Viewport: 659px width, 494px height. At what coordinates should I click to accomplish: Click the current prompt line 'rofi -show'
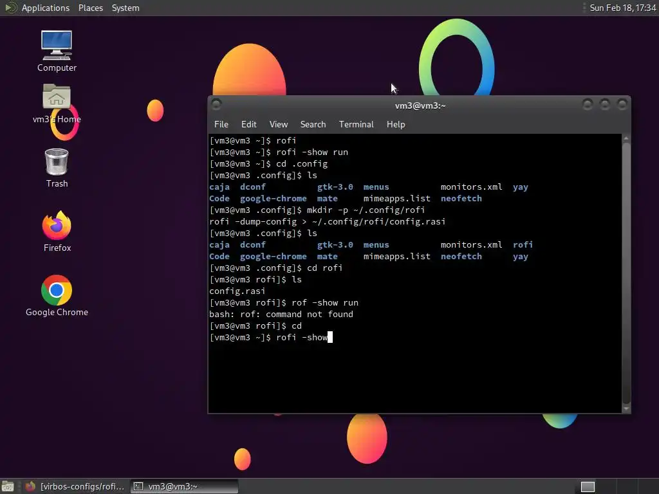pyautogui.click(x=271, y=337)
